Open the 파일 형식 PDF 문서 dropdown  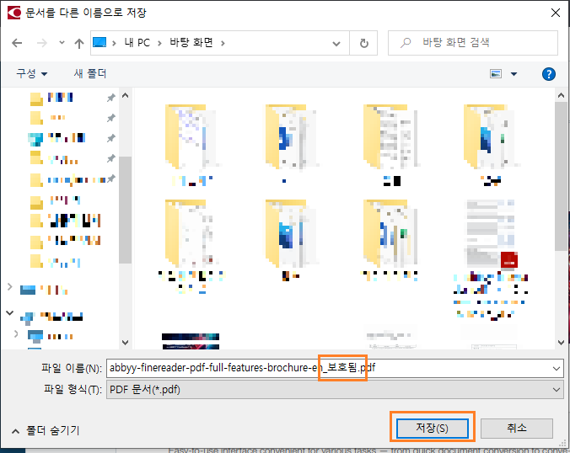coord(335,390)
